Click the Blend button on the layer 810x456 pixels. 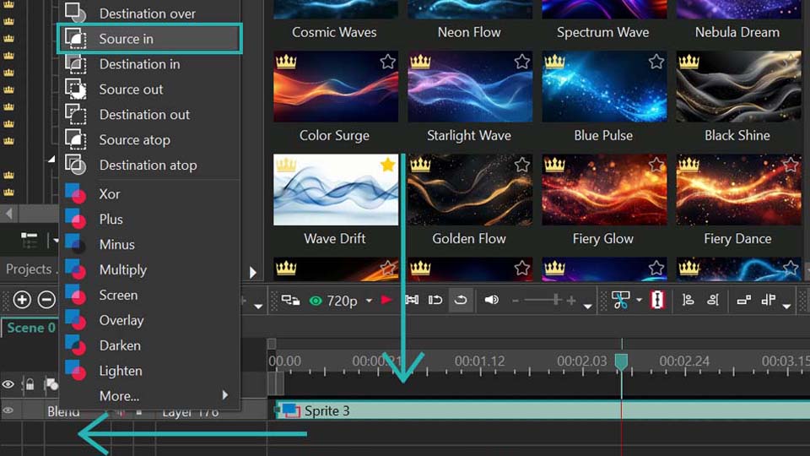click(x=63, y=412)
